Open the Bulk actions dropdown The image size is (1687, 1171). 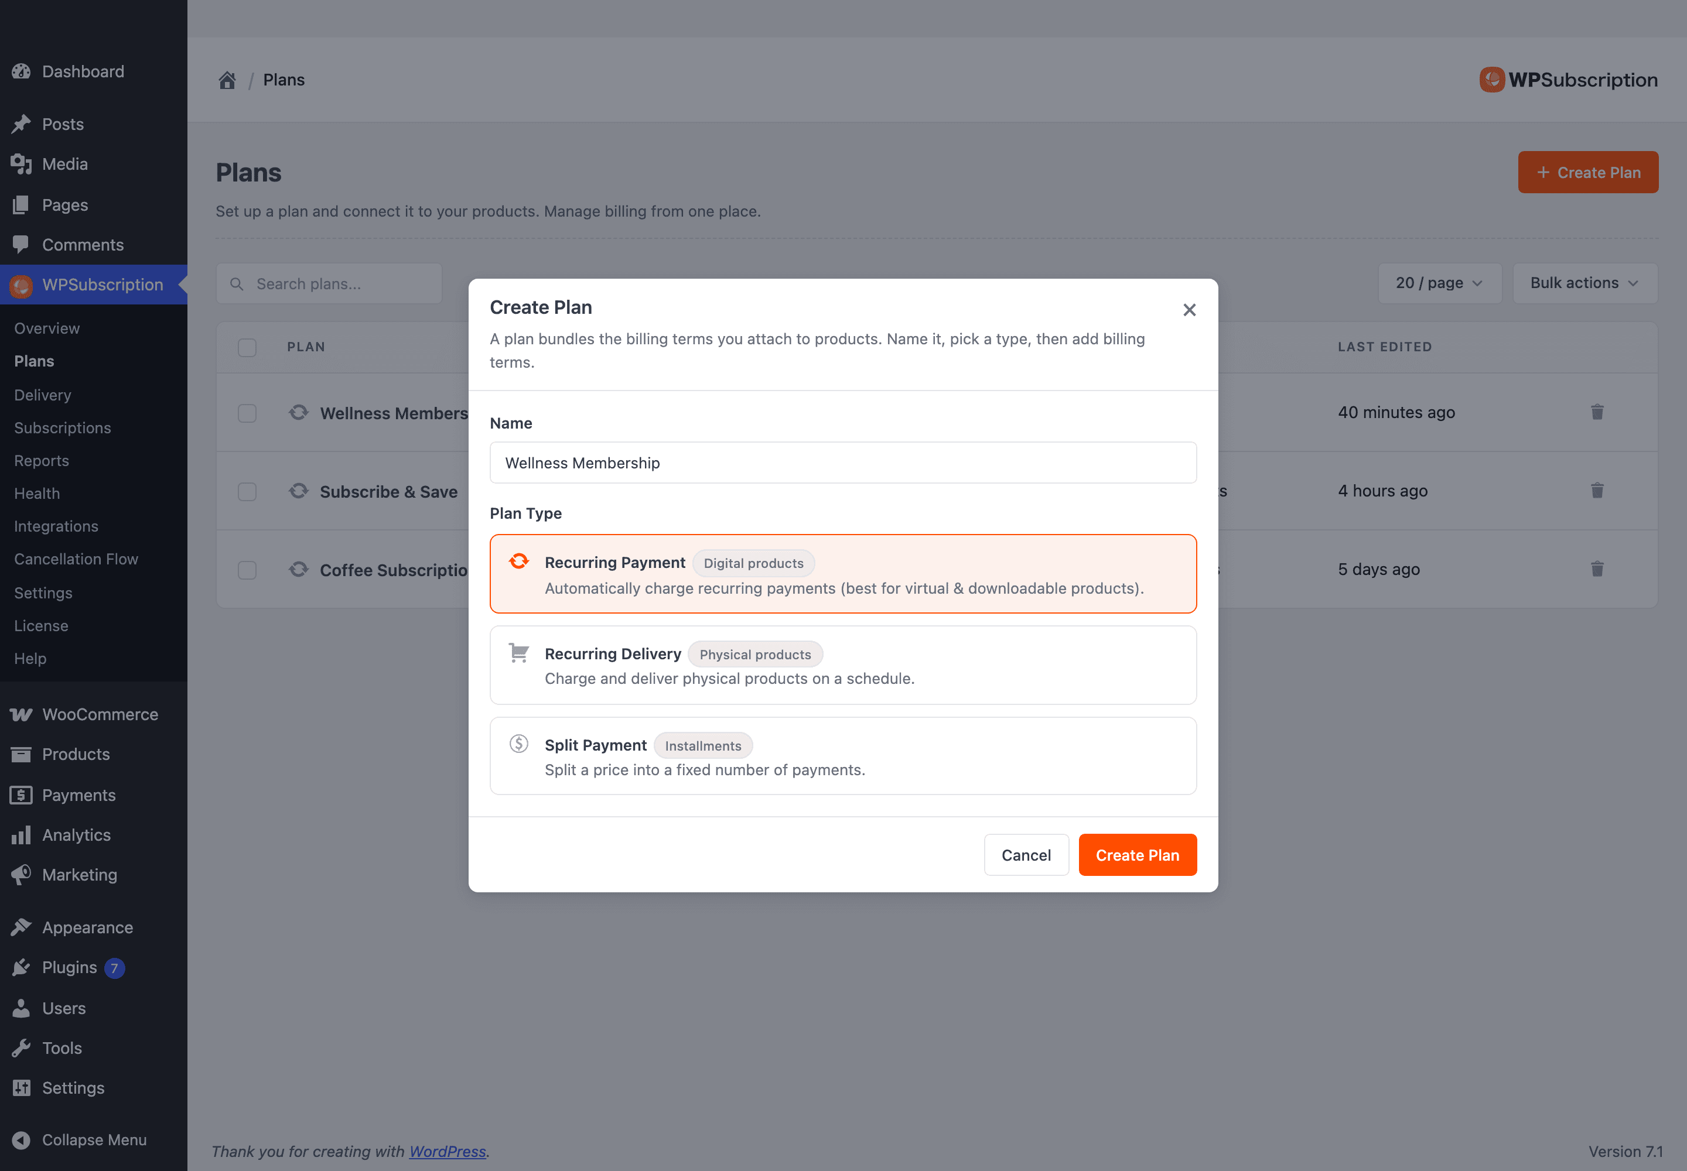coord(1585,283)
